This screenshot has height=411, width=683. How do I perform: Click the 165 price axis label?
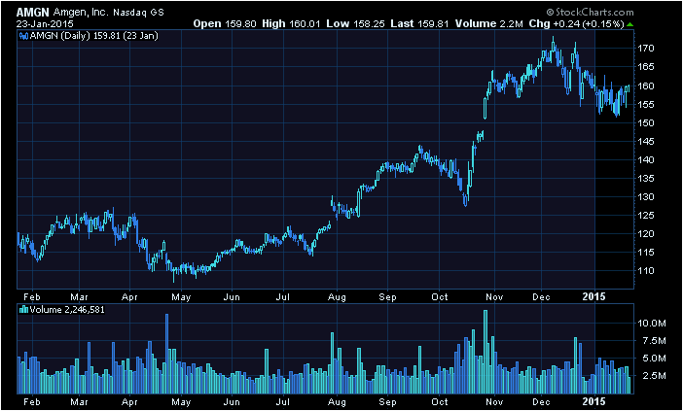646,67
